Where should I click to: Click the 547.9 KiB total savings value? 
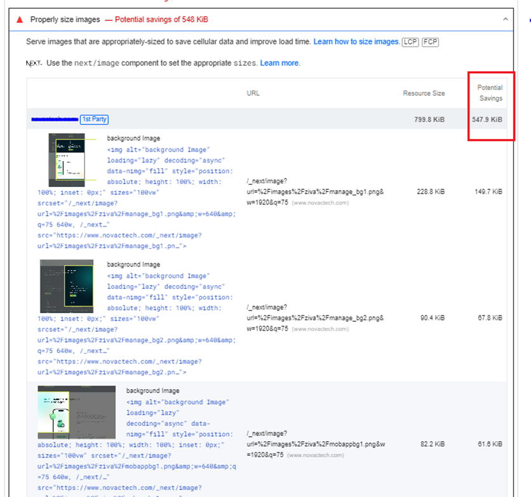coord(487,119)
